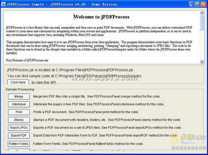Screen dimensions: 208x155
Task: Click the 'Stamps a PDF document' description
Action: [107, 120]
